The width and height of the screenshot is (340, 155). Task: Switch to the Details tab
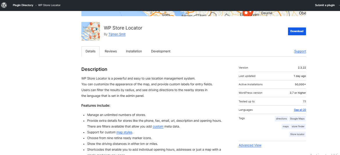(90, 51)
